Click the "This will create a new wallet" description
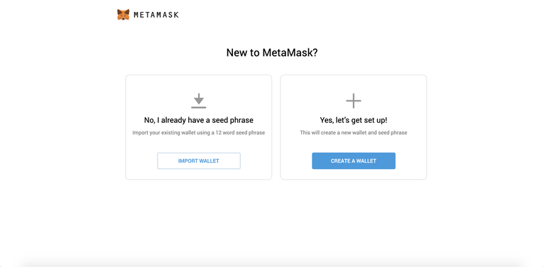 pos(354,133)
